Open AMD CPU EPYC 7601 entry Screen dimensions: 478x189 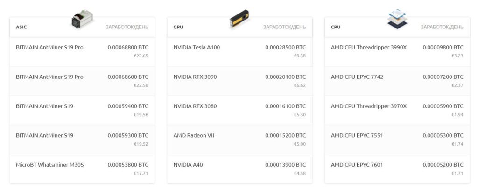pyautogui.click(x=397, y=169)
